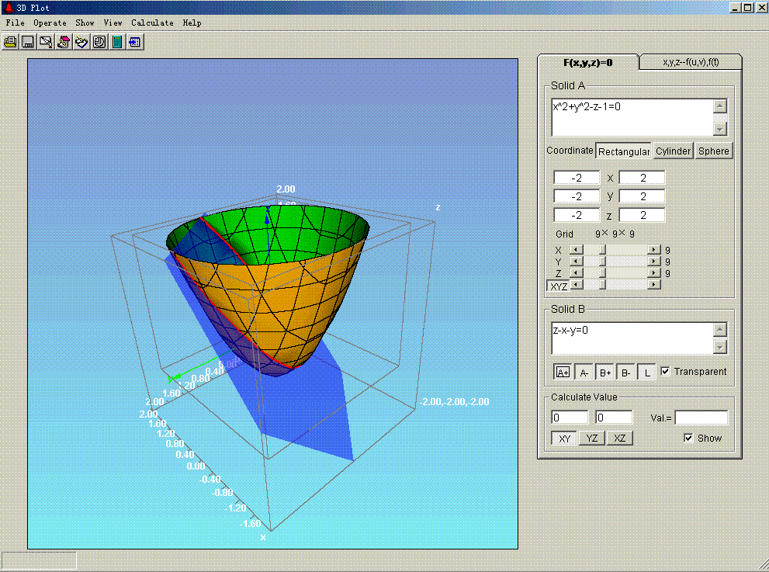Toggle the A- solid button
Image resolution: width=769 pixels, height=572 pixels.
click(x=584, y=373)
